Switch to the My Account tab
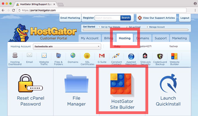Image resolution: width=198 pixels, height=116 pixels. 90,38
